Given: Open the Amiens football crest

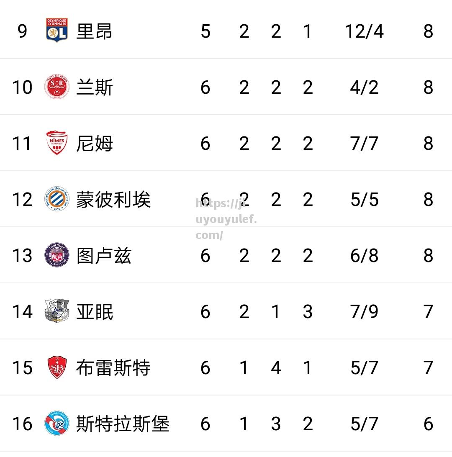Looking at the screenshot, I should point(57,311).
